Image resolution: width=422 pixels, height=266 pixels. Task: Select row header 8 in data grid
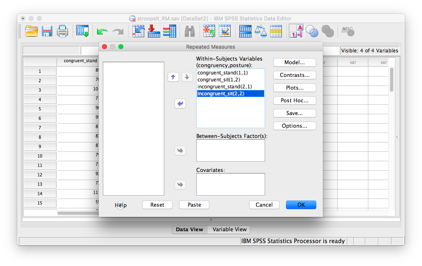pos(40,137)
